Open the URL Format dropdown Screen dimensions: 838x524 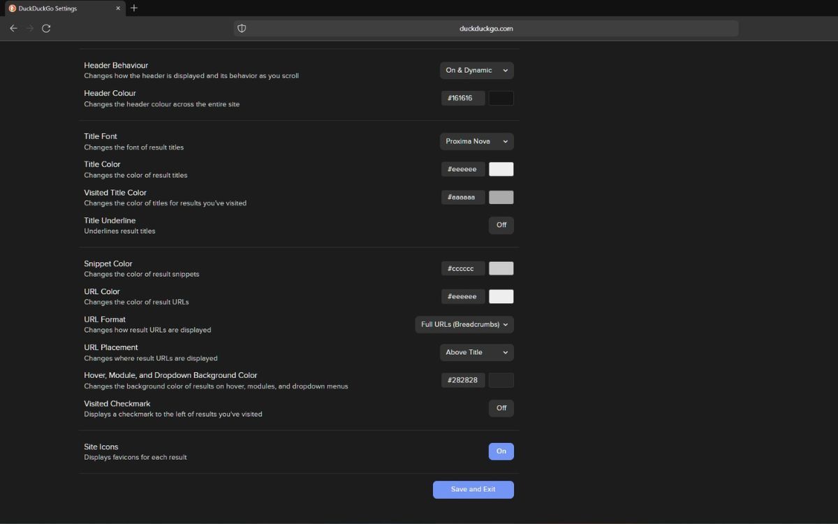pyautogui.click(x=464, y=324)
